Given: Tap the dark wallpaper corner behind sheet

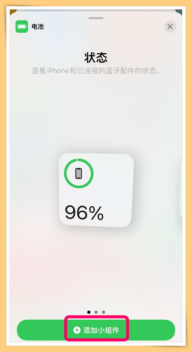Looking at the screenshot, I should [180, 12].
